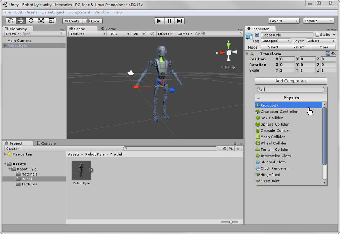
Task: Toggle scene audio speaker icon
Action: 152,34
